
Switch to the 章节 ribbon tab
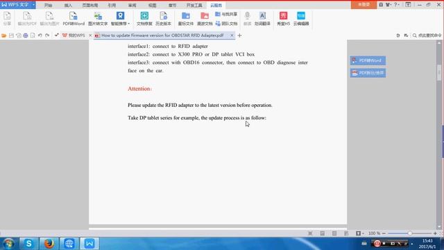[173, 5]
